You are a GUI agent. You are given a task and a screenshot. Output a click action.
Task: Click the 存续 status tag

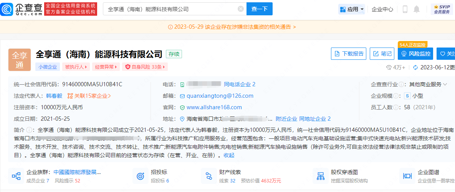174,54
